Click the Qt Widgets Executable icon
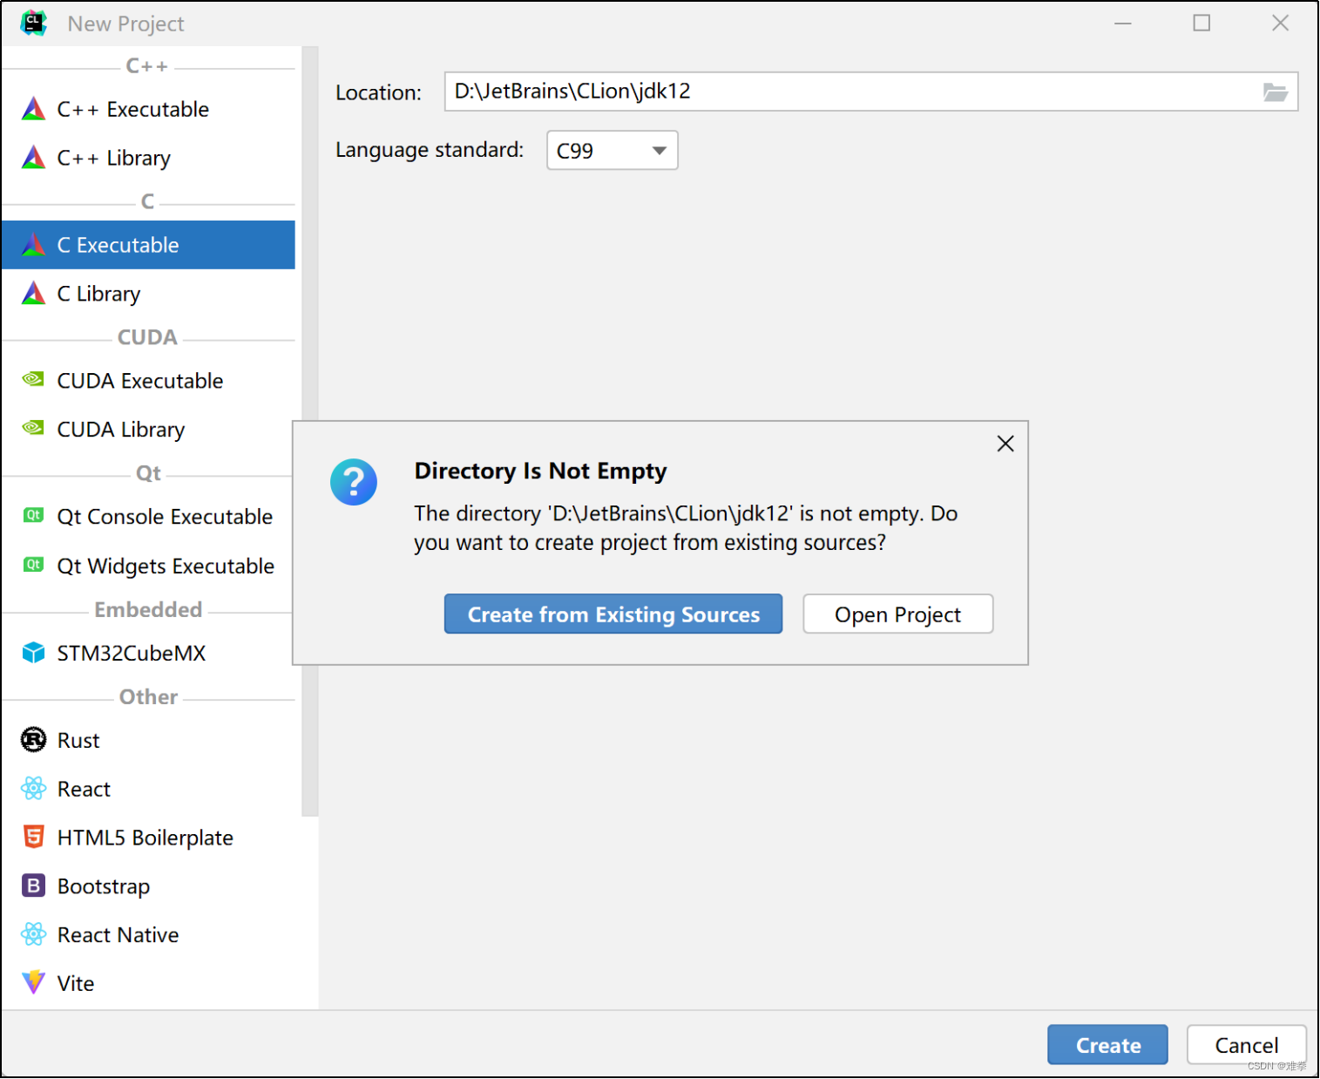Image resolution: width=1320 pixels, height=1079 pixels. (33, 565)
